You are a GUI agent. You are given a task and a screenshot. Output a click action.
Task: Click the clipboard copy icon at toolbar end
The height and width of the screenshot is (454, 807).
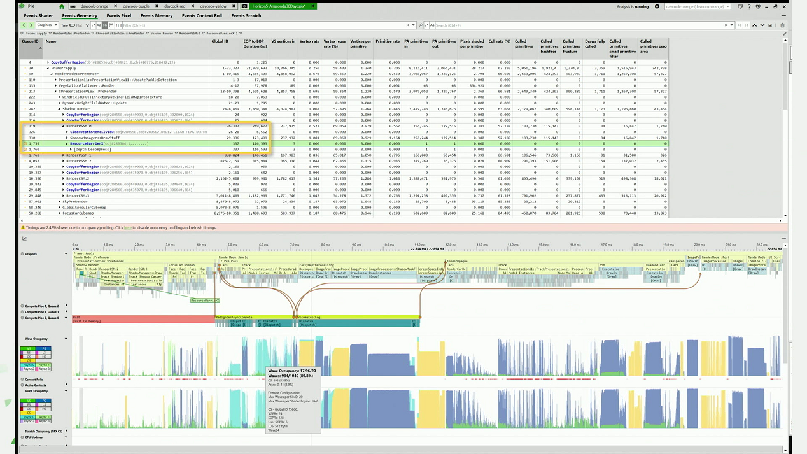pos(782,25)
